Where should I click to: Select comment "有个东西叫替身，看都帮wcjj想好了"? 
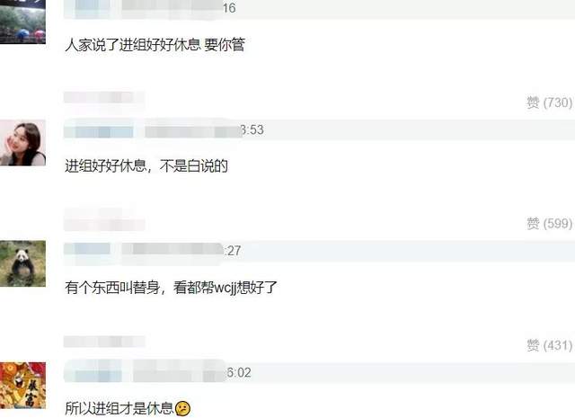point(171,287)
